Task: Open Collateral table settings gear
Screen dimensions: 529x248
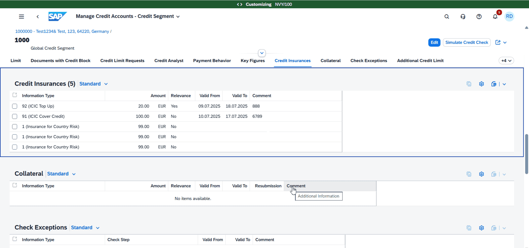Action: pyautogui.click(x=481, y=174)
